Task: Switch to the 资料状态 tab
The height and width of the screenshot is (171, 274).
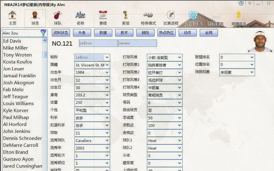Action: (61, 33)
